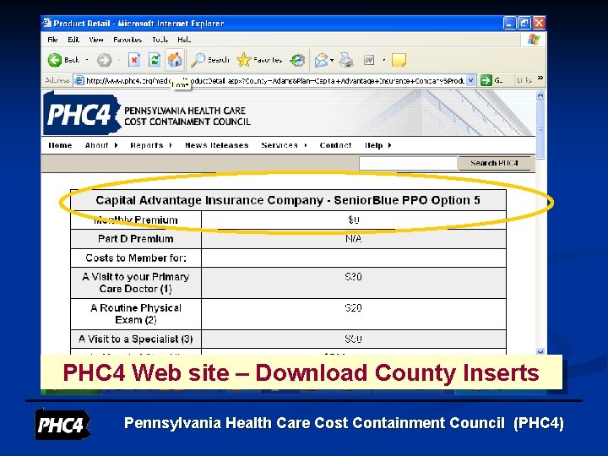Go to the Home page icon
This screenshot has height=456, width=608.
[x=175, y=60]
